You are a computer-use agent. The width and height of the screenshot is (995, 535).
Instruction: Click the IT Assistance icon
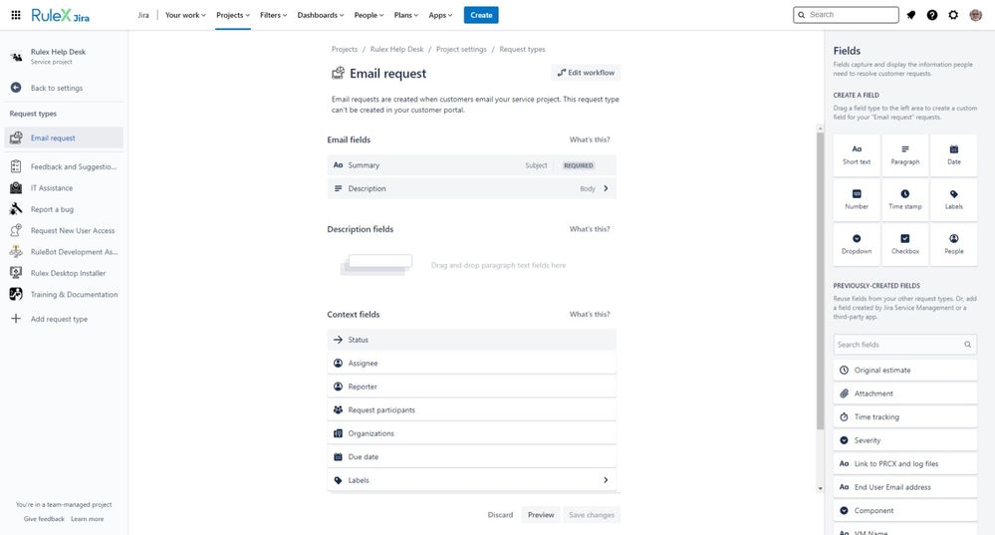(16, 188)
